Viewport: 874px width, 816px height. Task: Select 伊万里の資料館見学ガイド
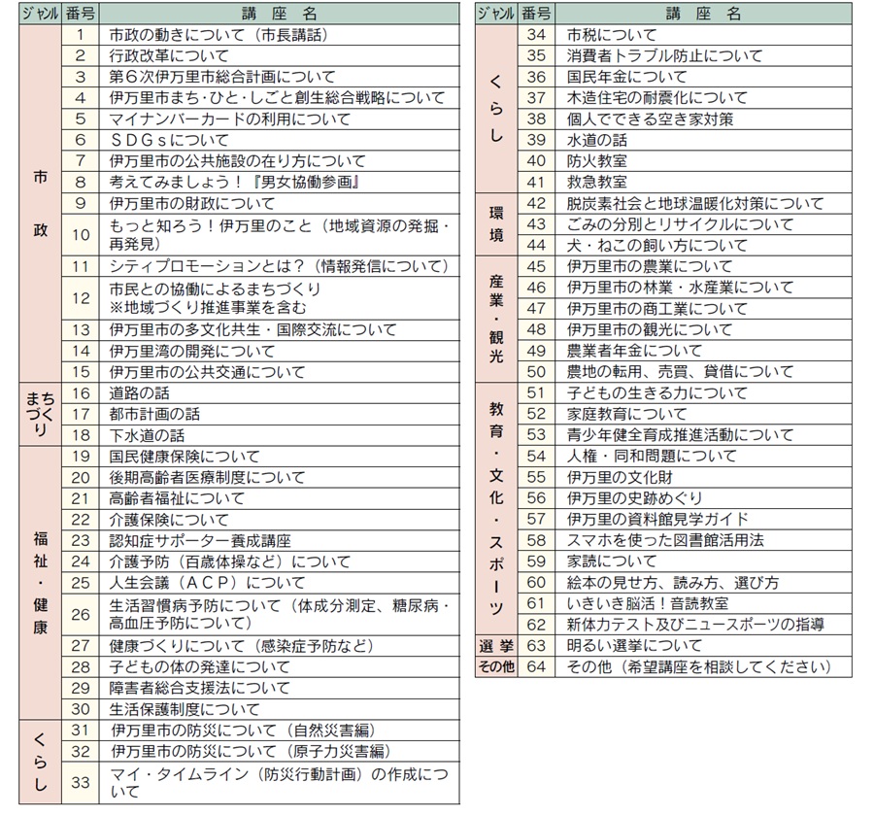(x=657, y=520)
